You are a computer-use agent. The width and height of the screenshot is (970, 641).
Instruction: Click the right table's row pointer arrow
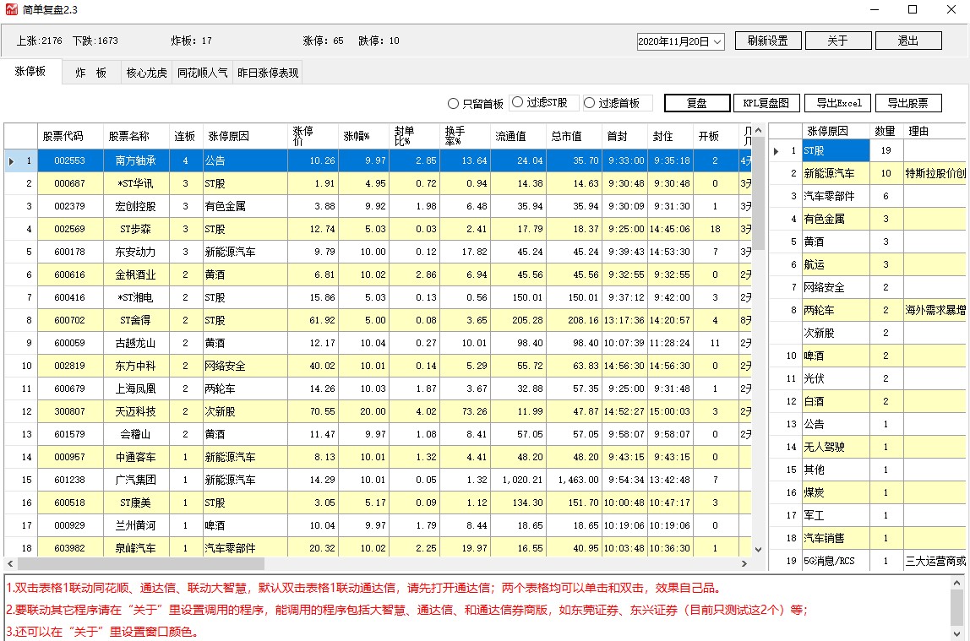[777, 151]
